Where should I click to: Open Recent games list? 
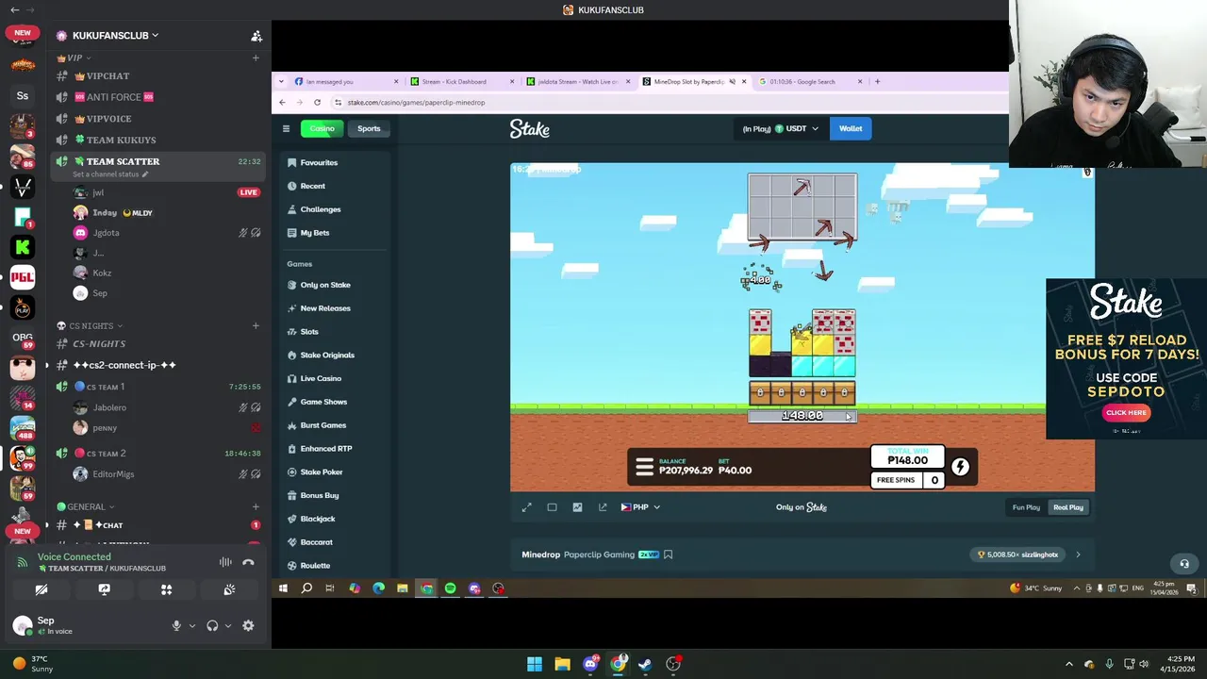pos(335,186)
